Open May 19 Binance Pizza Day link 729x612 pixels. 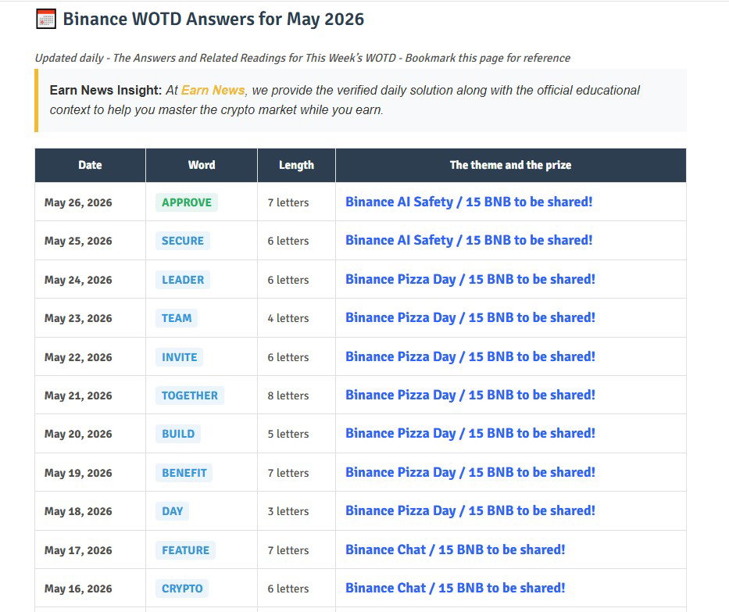(470, 473)
